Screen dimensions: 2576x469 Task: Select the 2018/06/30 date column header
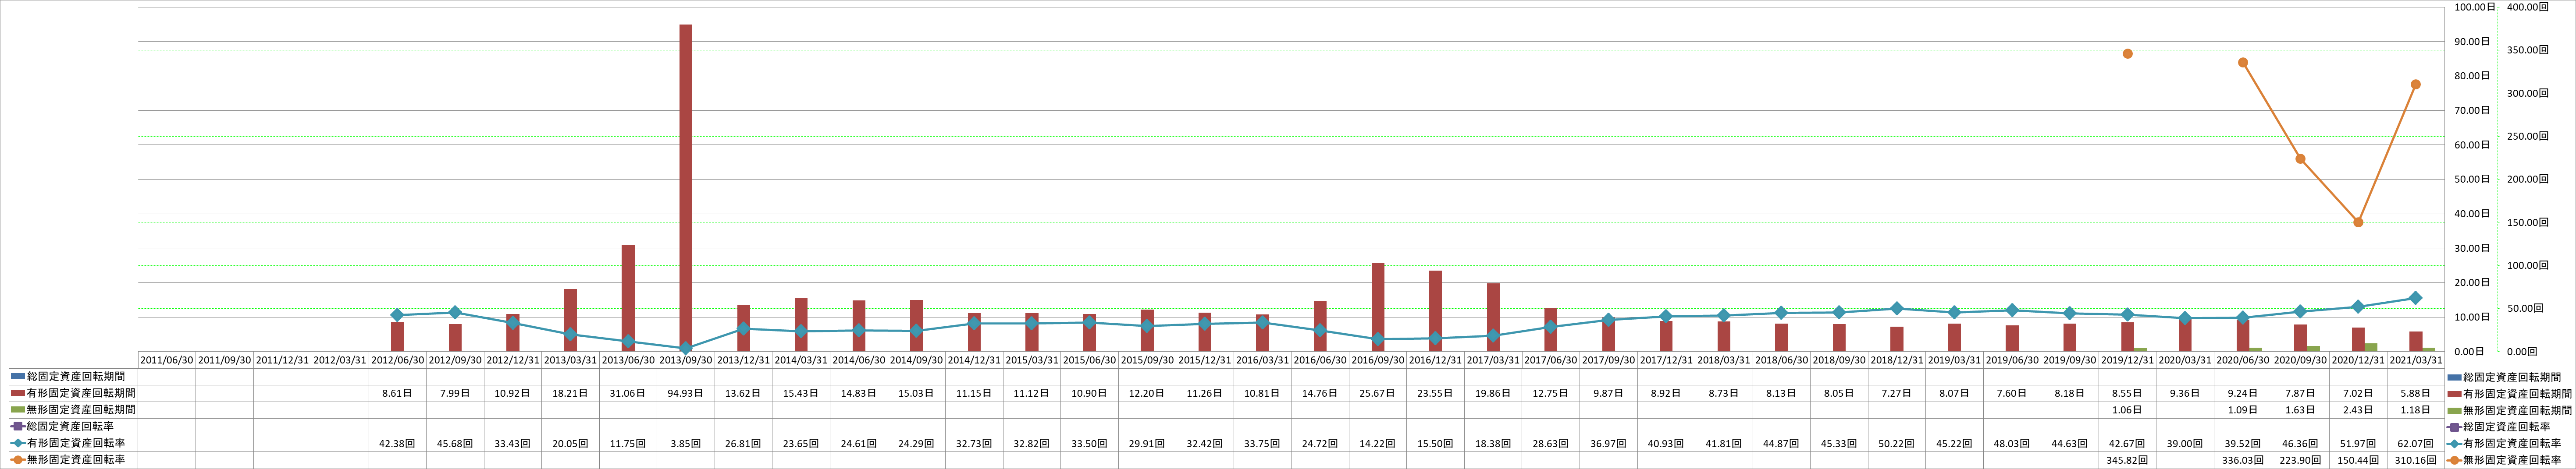click(1782, 360)
